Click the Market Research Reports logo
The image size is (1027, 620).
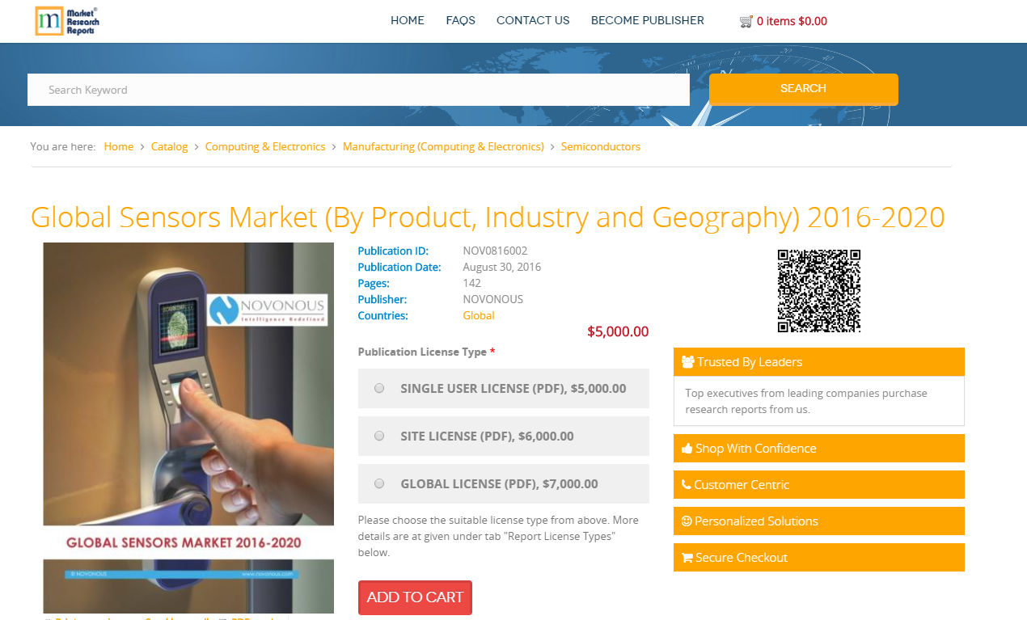tap(67, 21)
